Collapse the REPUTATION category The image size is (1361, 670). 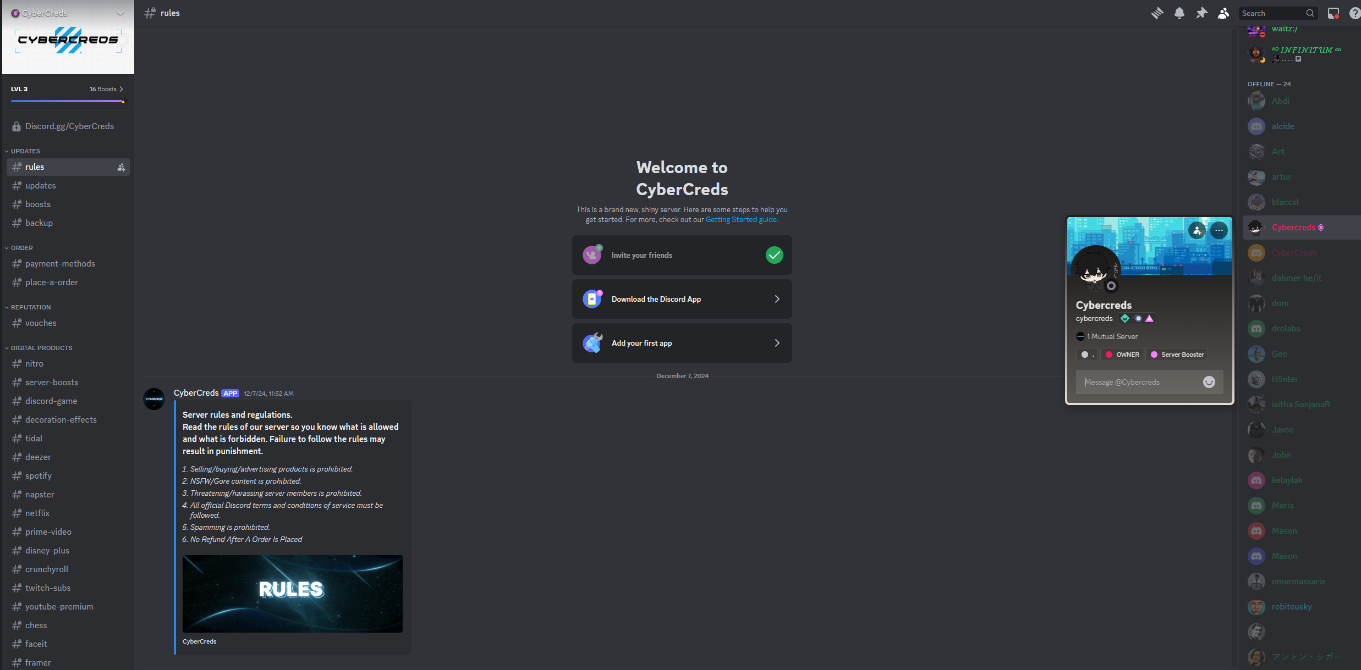31,307
